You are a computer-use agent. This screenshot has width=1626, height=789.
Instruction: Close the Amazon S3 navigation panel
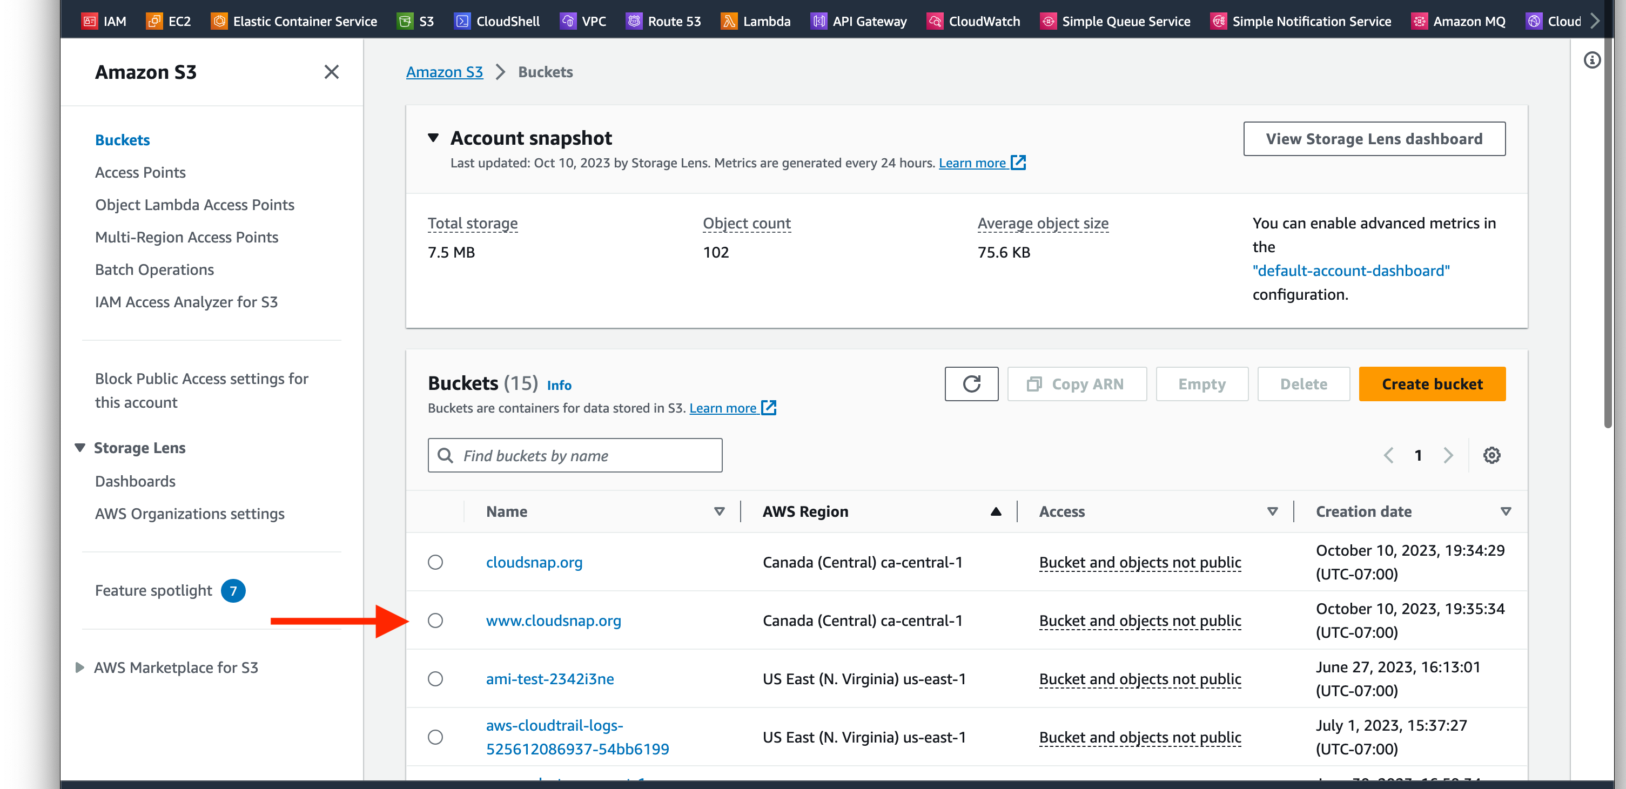[331, 72]
